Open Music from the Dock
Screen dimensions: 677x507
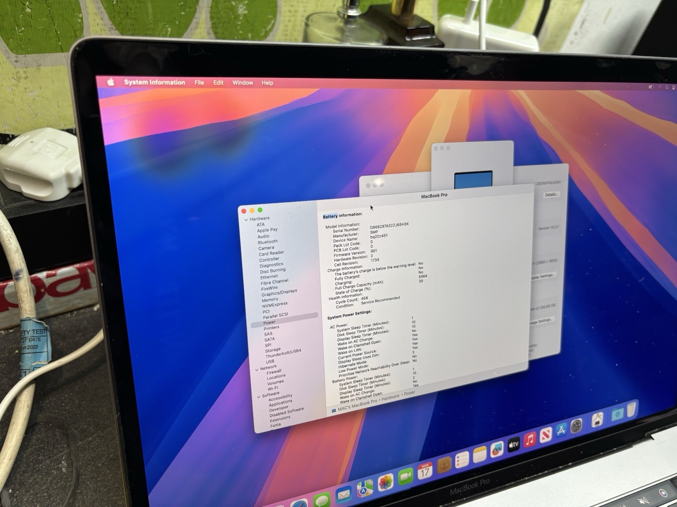click(x=530, y=440)
